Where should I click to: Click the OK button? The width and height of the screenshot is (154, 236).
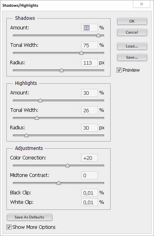132,21
